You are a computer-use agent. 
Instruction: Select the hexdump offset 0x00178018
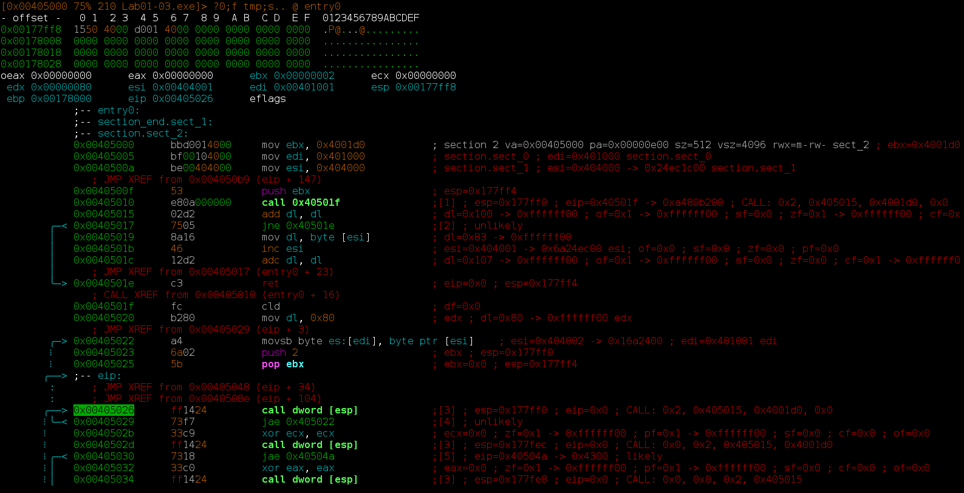[31, 52]
